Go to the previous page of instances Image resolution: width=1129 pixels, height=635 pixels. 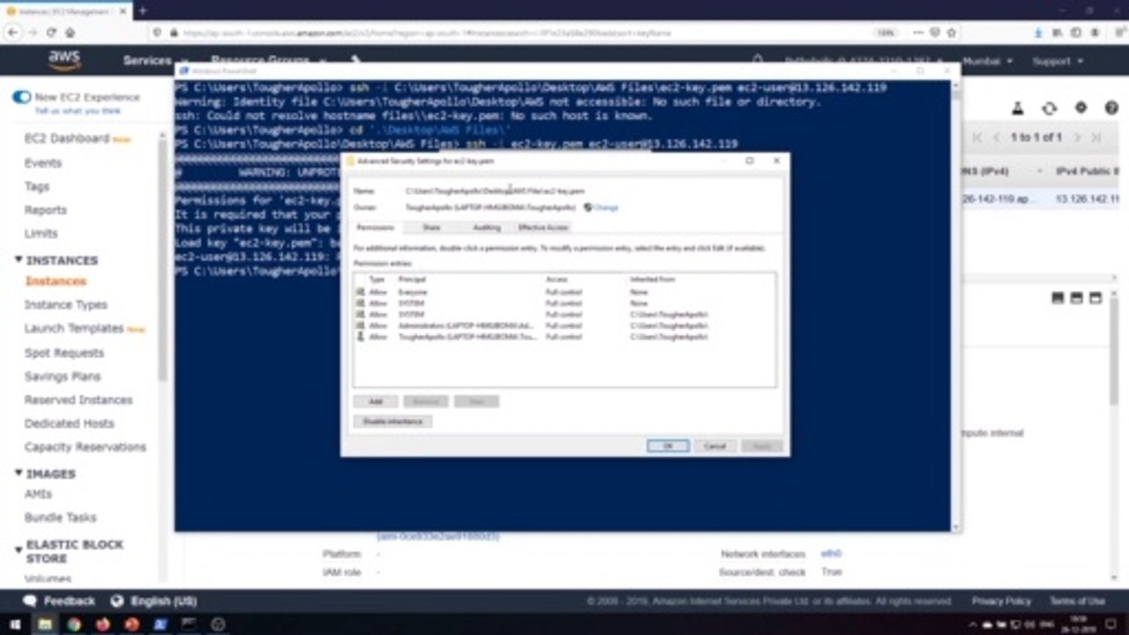pos(998,138)
